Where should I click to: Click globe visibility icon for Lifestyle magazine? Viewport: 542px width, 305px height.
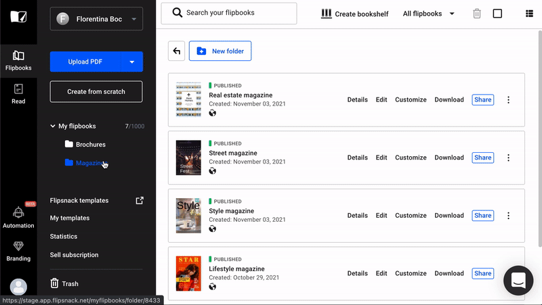click(213, 287)
